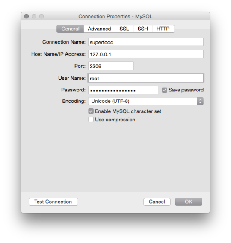Click into the User Name field
The height and width of the screenshot is (243, 231).
click(146, 78)
